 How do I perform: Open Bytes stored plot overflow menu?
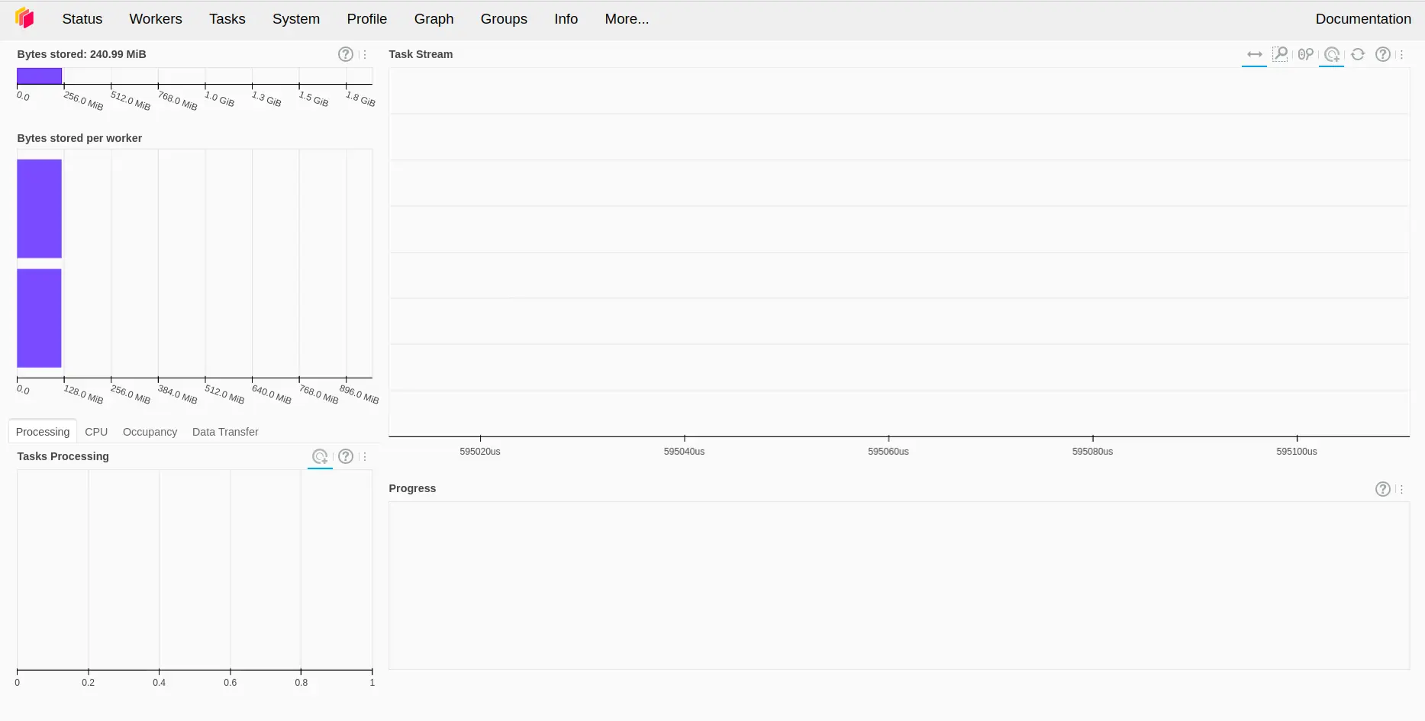coord(365,54)
